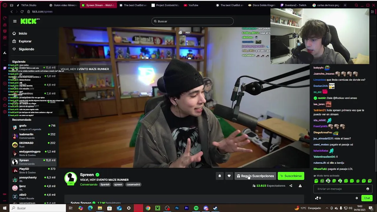The image size is (377, 212).
Task: Click the report warning triangle icon
Action: pos(300,186)
